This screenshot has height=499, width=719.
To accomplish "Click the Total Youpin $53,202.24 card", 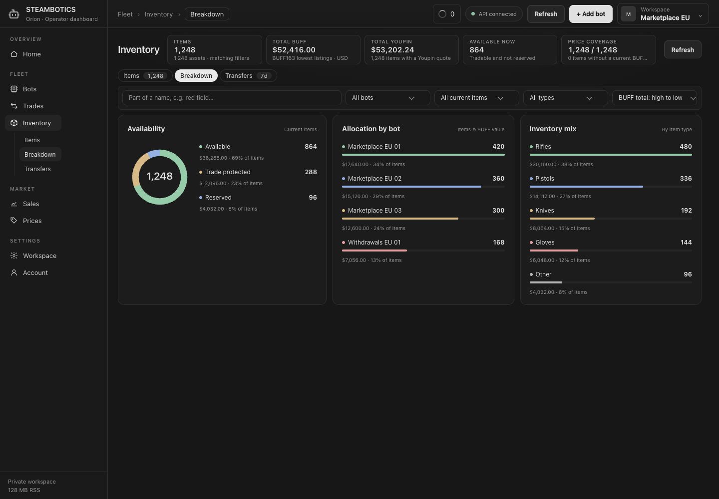I will [411, 49].
